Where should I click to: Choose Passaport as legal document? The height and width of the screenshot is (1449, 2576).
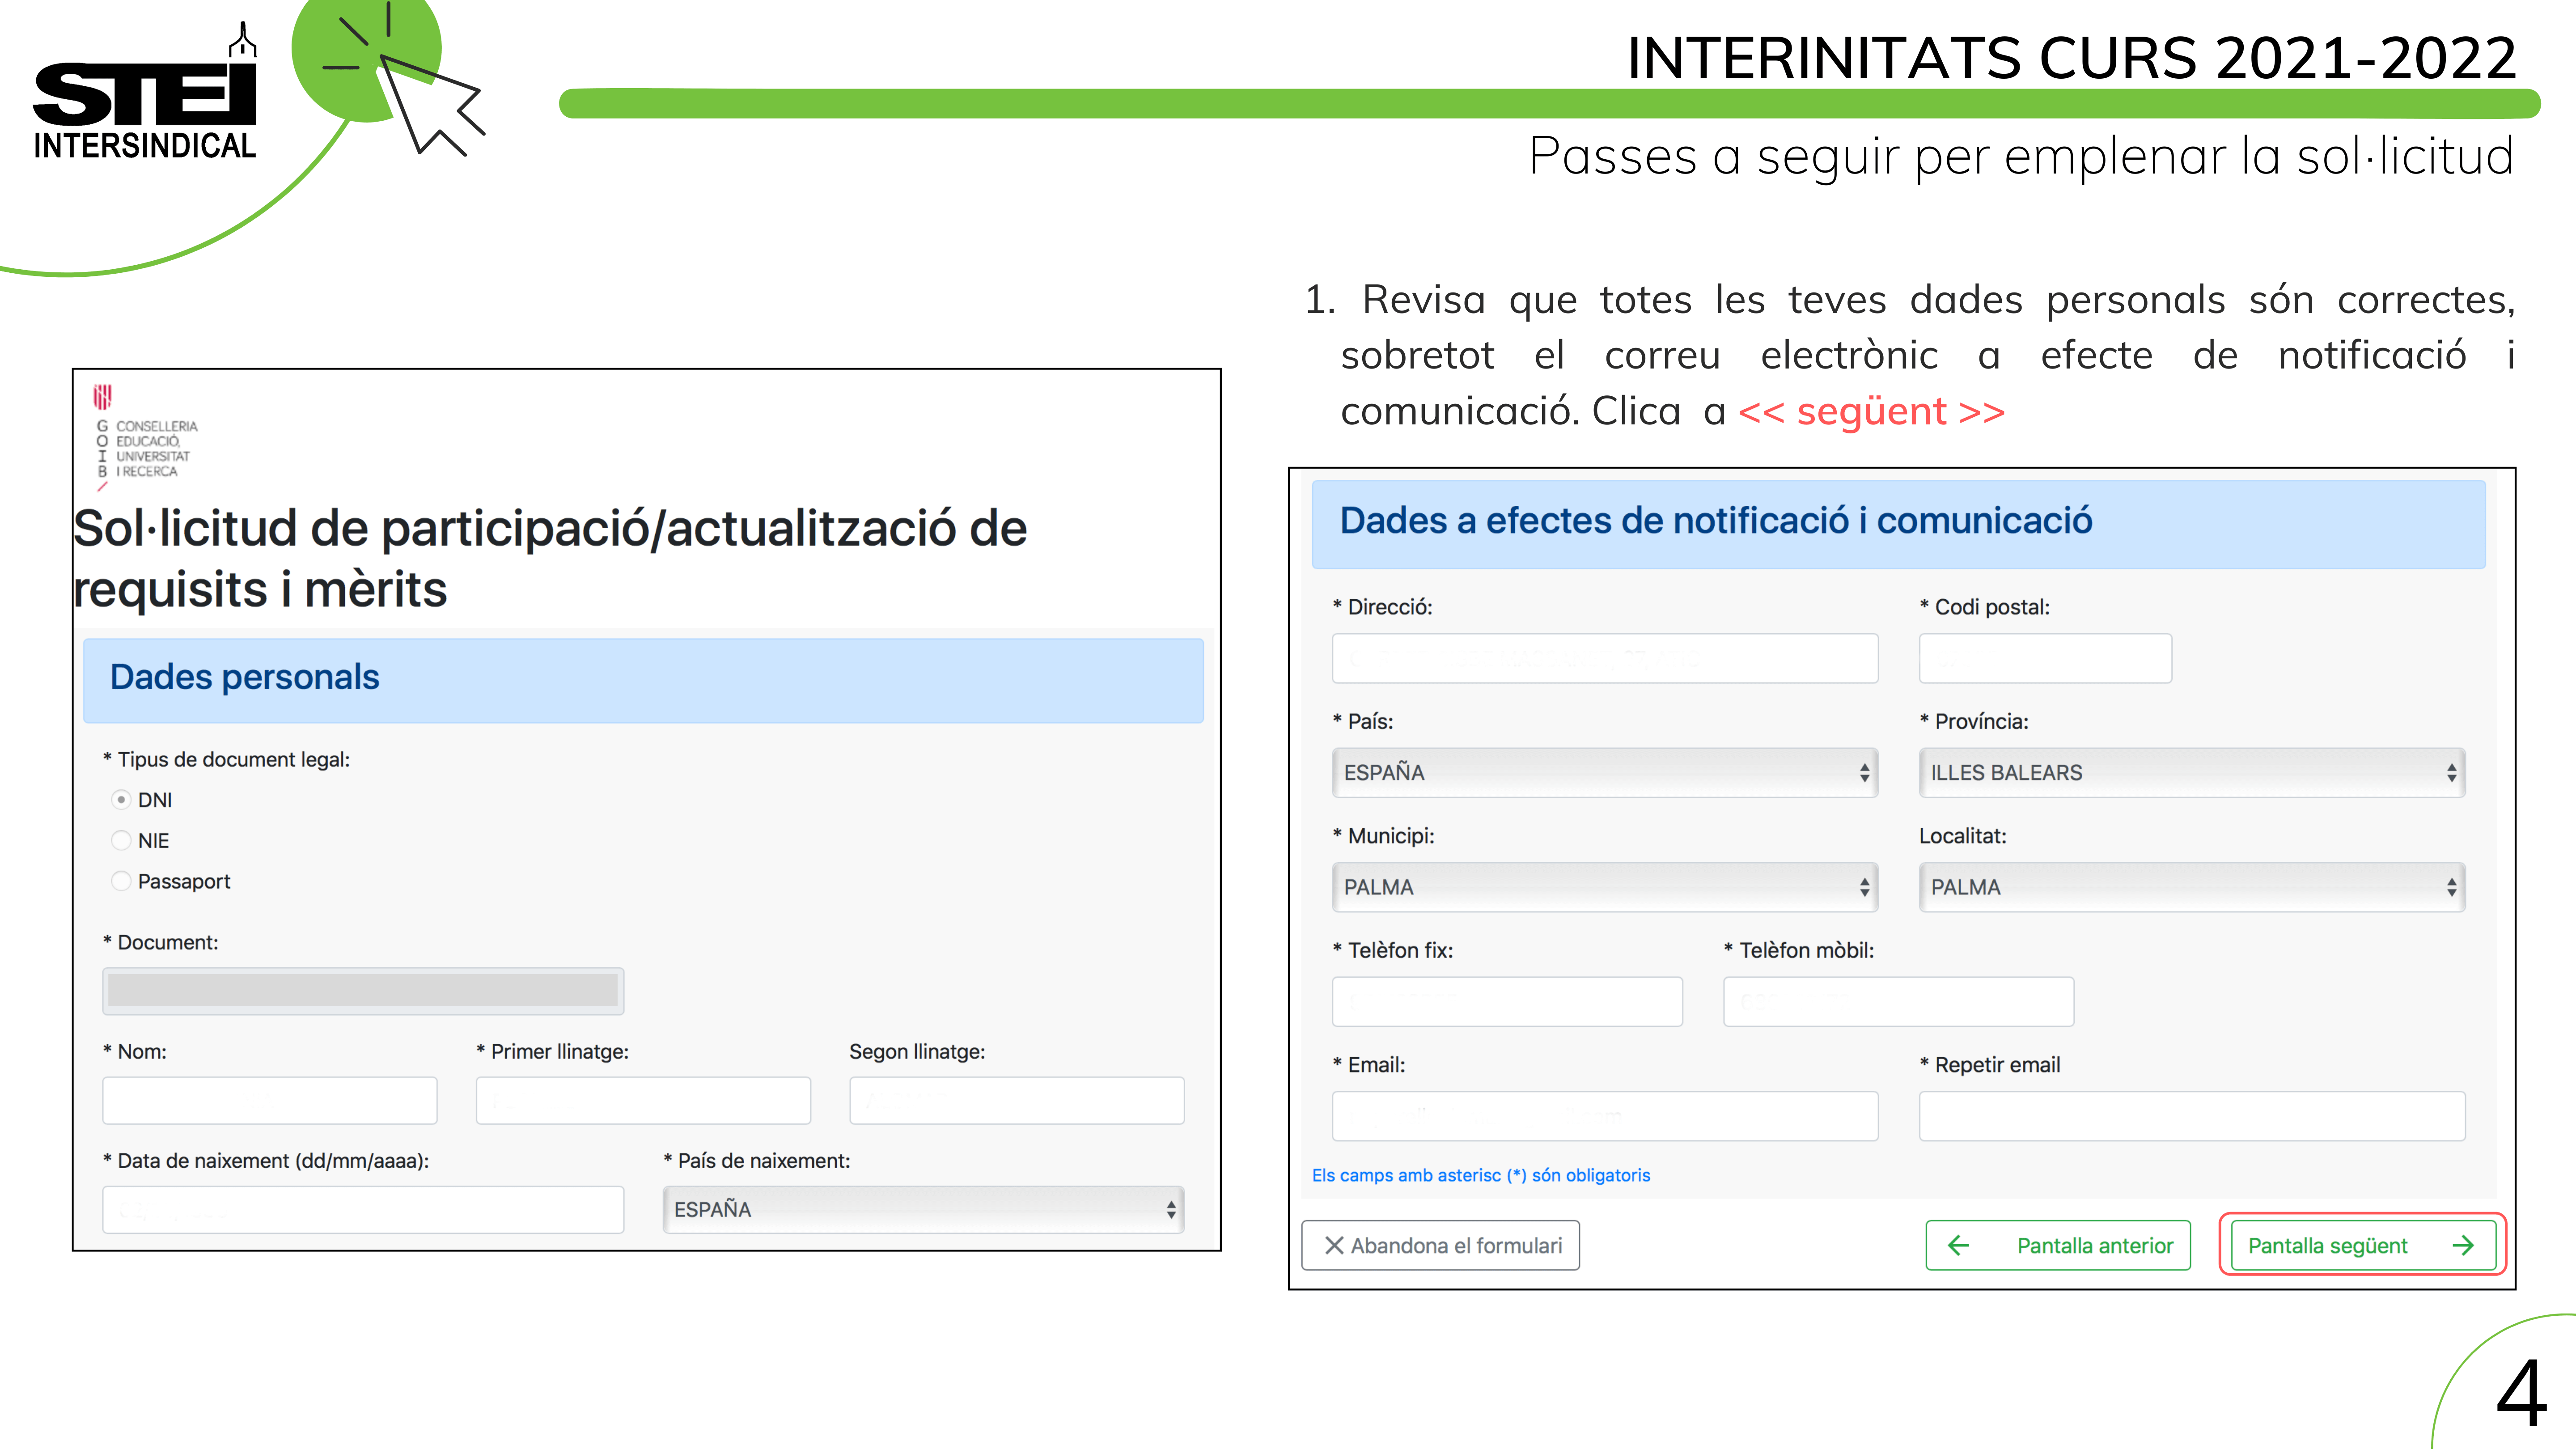(x=121, y=882)
